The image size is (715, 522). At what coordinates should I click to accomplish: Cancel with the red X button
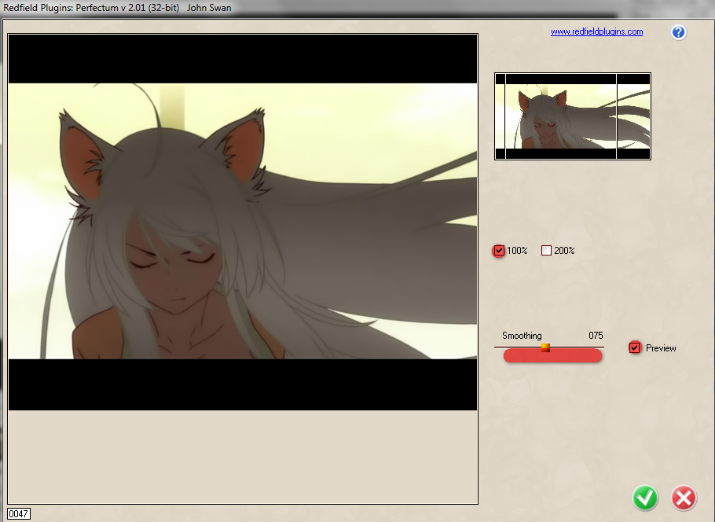click(x=684, y=498)
